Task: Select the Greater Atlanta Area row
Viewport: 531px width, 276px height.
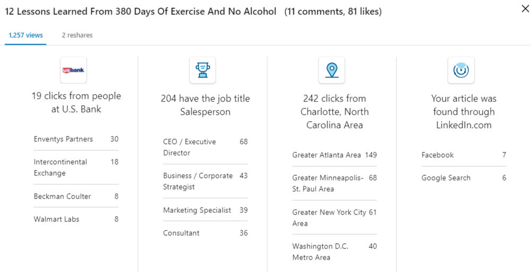Action: pos(334,155)
